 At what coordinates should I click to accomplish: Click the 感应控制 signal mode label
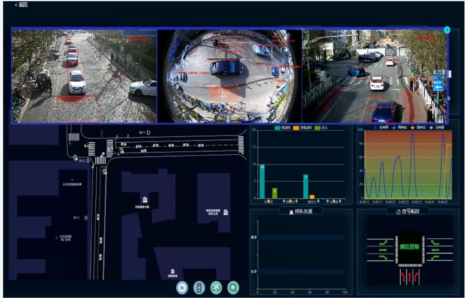(410, 247)
